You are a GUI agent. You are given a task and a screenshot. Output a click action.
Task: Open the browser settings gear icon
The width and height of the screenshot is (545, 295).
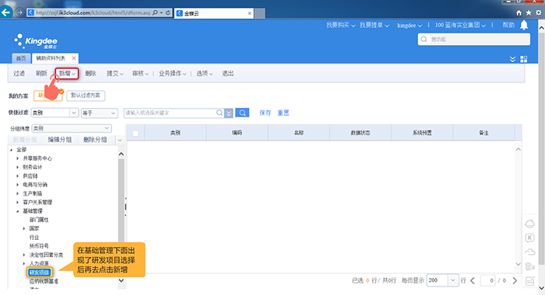539,13
